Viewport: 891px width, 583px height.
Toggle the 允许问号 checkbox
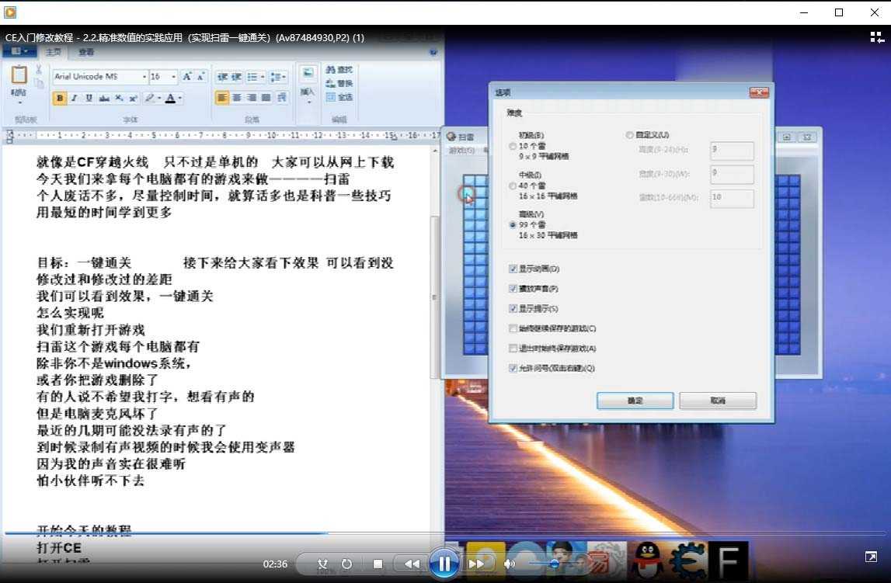(x=513, y=368)
